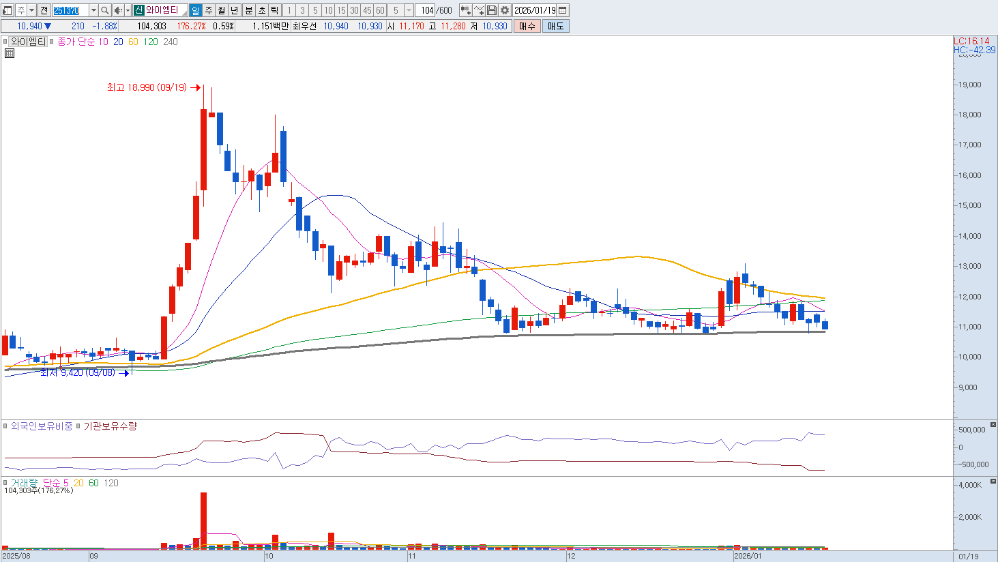Open the dropdown next to 주 selector
Screen dimensions: 998x562
[31, 10]
